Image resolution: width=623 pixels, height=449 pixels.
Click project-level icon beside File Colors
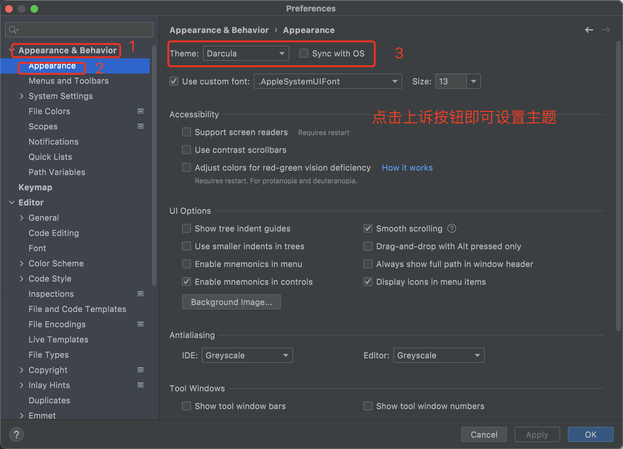140,111
